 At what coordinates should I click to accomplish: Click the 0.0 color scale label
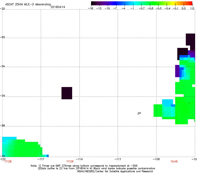tap(184, 9)
